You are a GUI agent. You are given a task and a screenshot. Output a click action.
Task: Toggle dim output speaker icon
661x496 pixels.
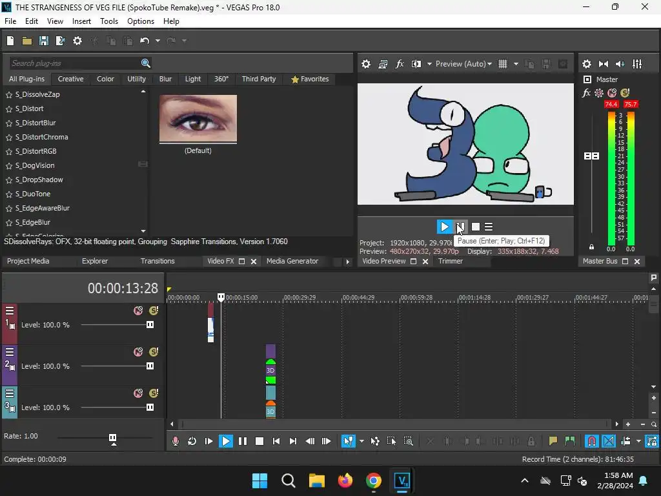pos(620,64)
